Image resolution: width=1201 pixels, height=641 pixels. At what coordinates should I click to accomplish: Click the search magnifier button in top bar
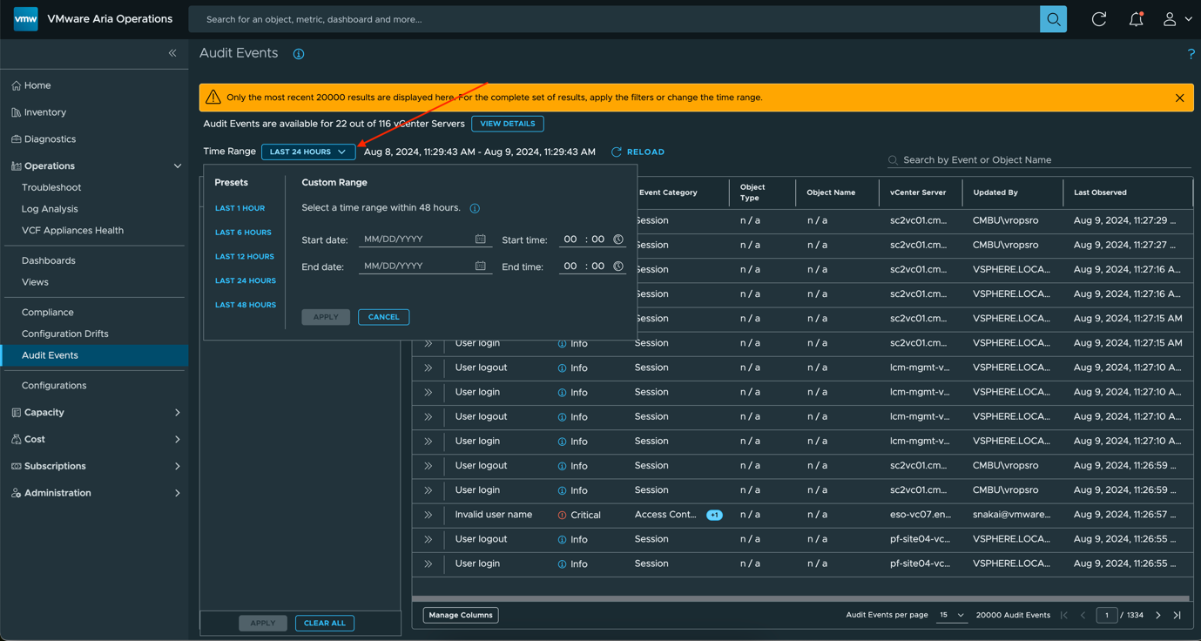tap(1053, 19)
